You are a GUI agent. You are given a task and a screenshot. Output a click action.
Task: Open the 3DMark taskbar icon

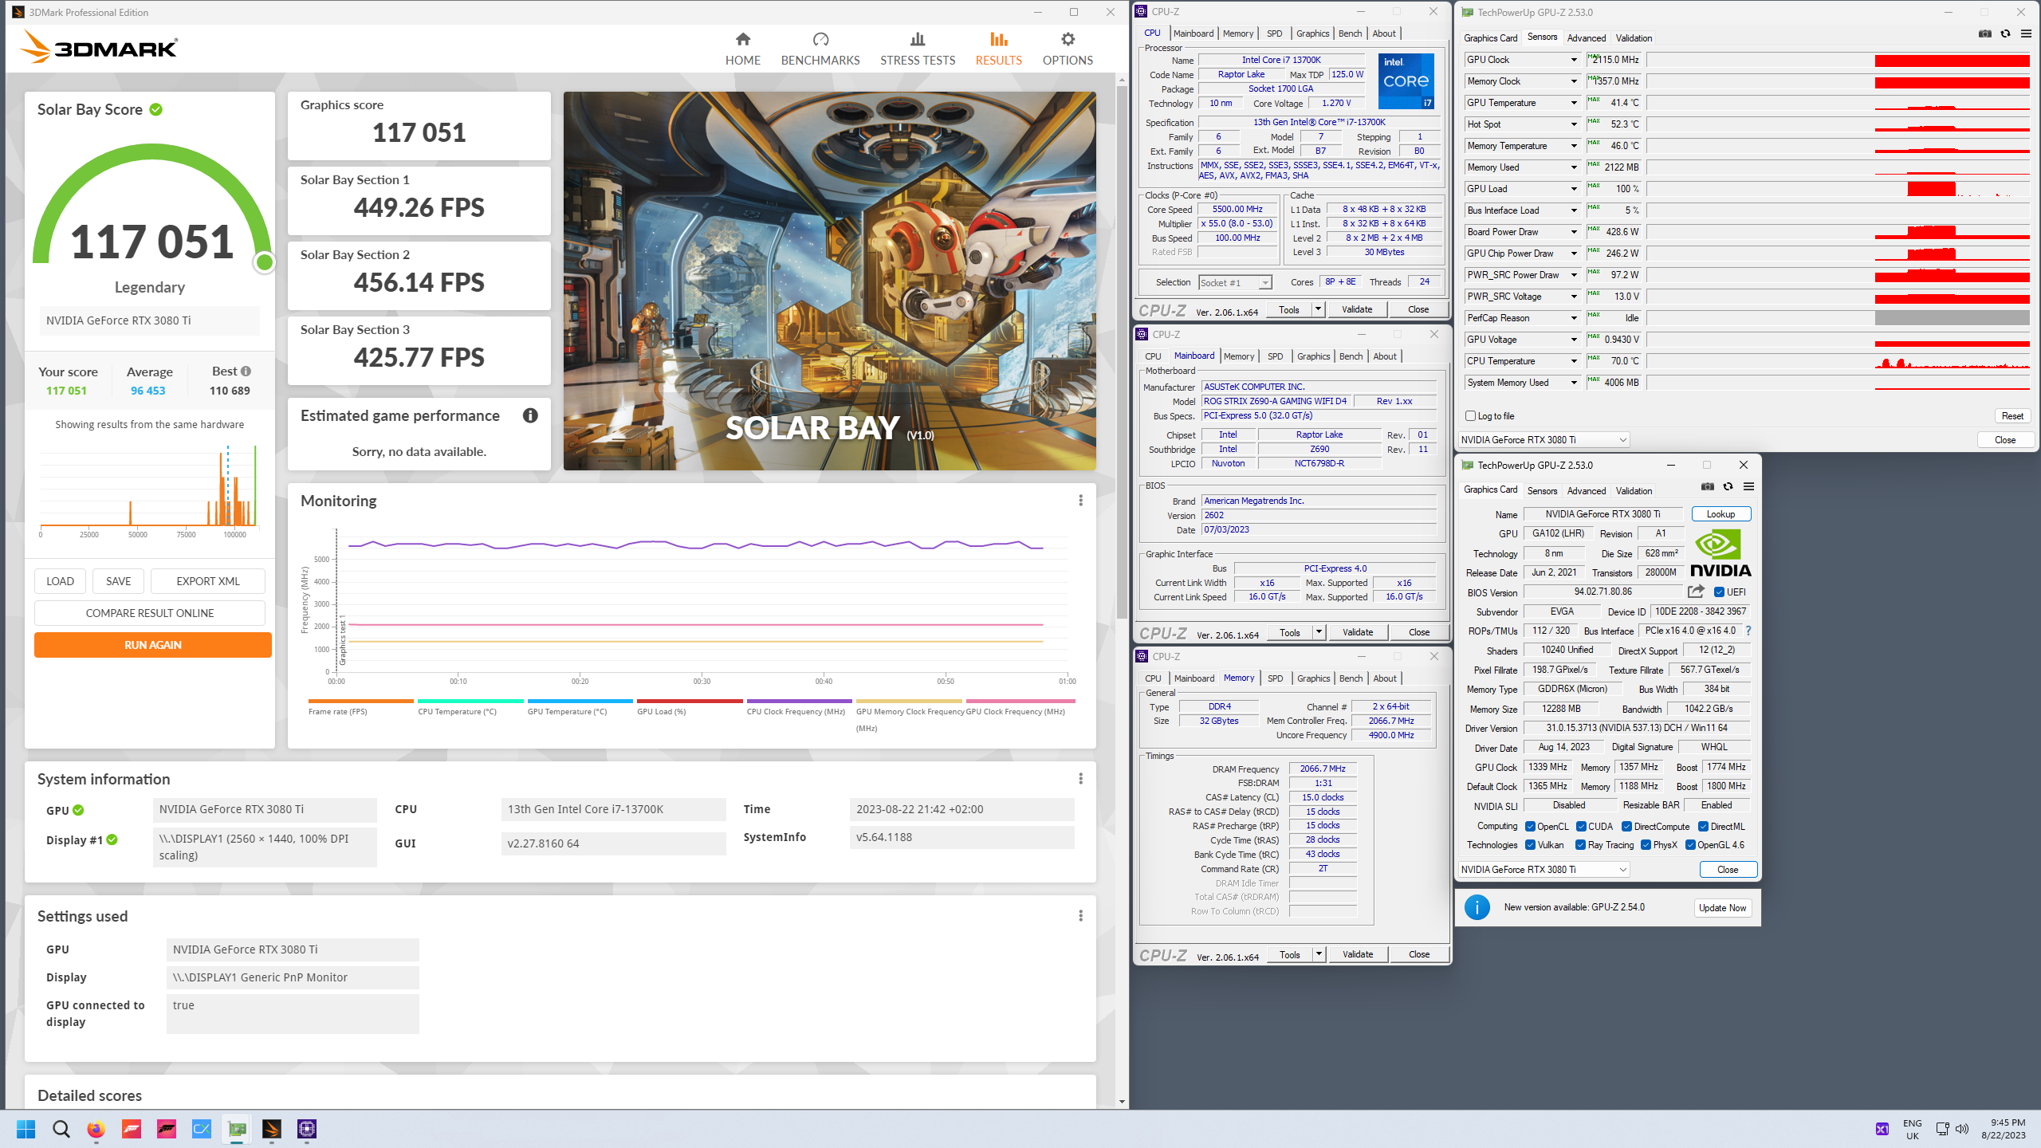(272, 1129)
